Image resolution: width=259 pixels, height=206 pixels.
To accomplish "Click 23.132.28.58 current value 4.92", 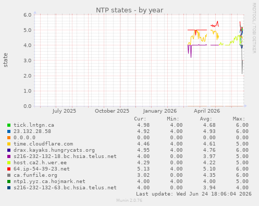I will [143, 131].
